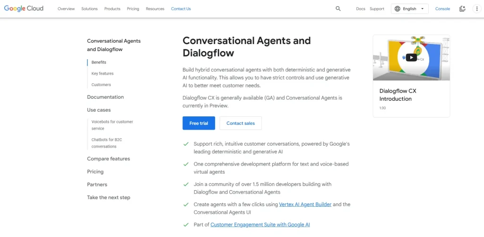Open the Products menu
The height and width of the screenshot is (237, 484).
coord(112,9)
